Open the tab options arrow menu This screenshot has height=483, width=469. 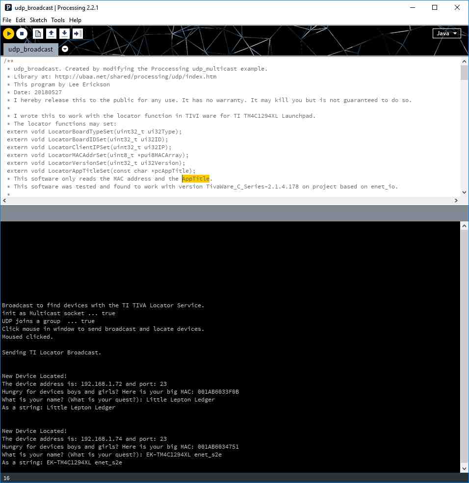click(x=65, y=49)
